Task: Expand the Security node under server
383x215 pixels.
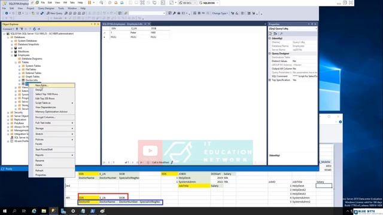Action: (8, 113)
